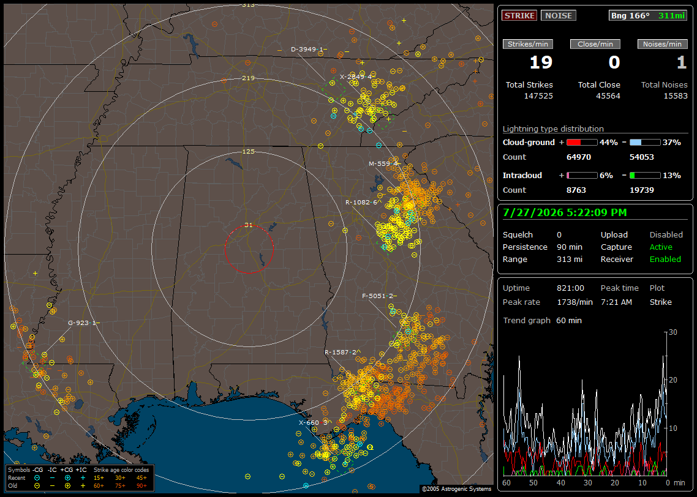Click the pink positive intracloud 6% bar
Image resolution: width=697 pixels, height=497 pixels.
click(582, 176)
